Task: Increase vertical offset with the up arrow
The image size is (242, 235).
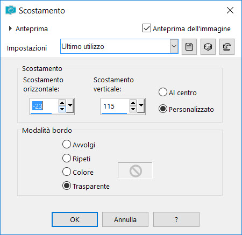Action: point(133,103)
